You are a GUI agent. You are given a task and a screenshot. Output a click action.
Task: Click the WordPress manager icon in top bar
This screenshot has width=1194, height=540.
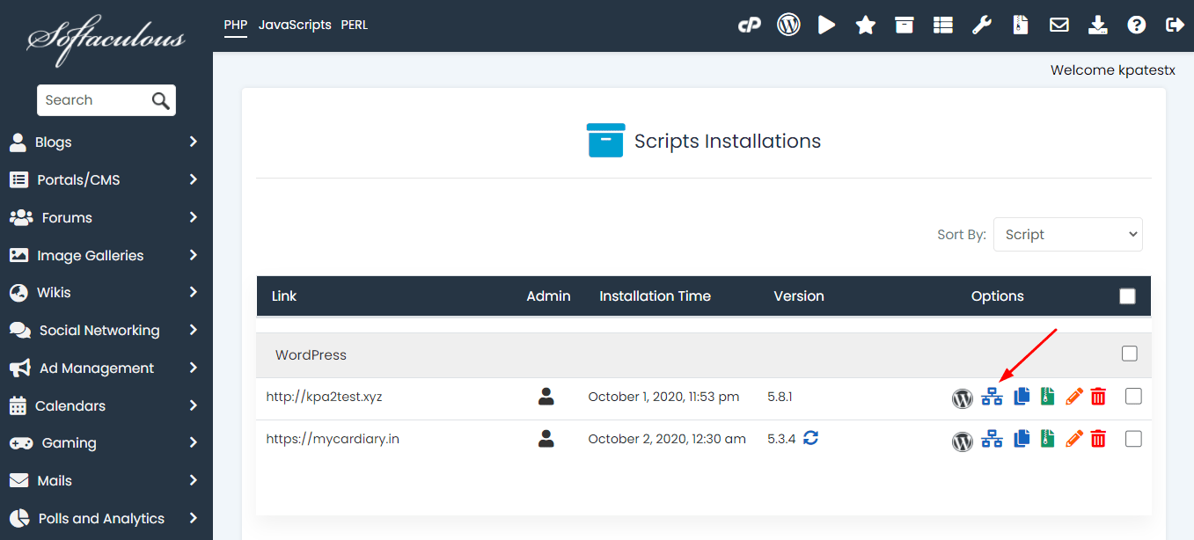[788, 25]
